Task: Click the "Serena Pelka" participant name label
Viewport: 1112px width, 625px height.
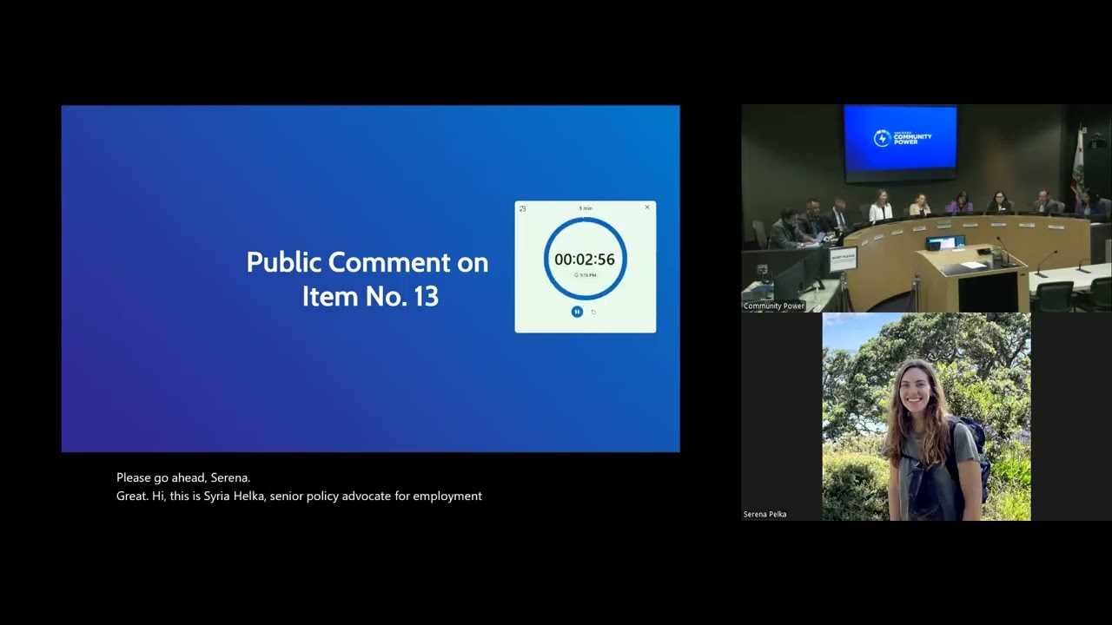Action: point(765,515)
